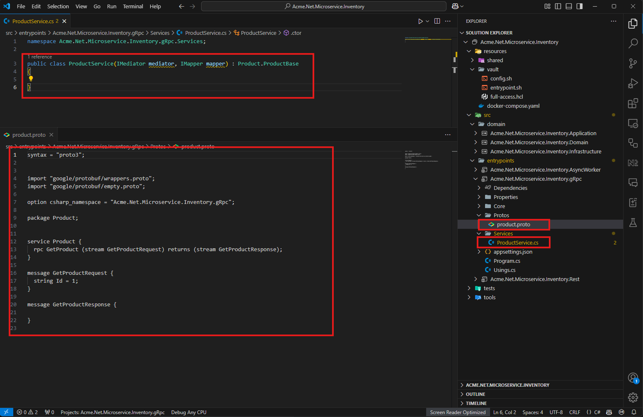
Task: Open the Extensions view
Action: (633, 103)
